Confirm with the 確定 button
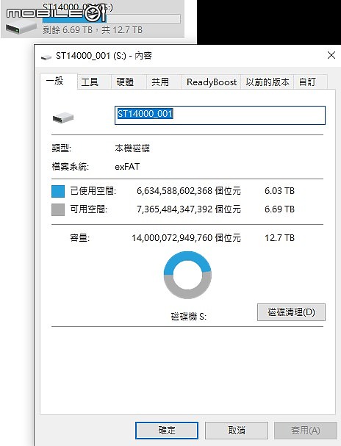The width and height of the screenshot is (341, 446). tap(167, 431)
